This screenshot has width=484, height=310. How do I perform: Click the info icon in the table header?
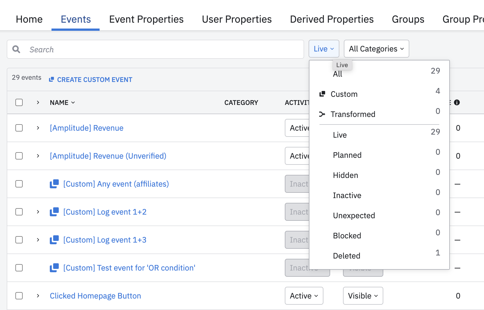pos(457,102)
